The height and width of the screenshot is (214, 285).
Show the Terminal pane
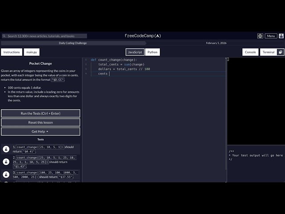(269, 52)
